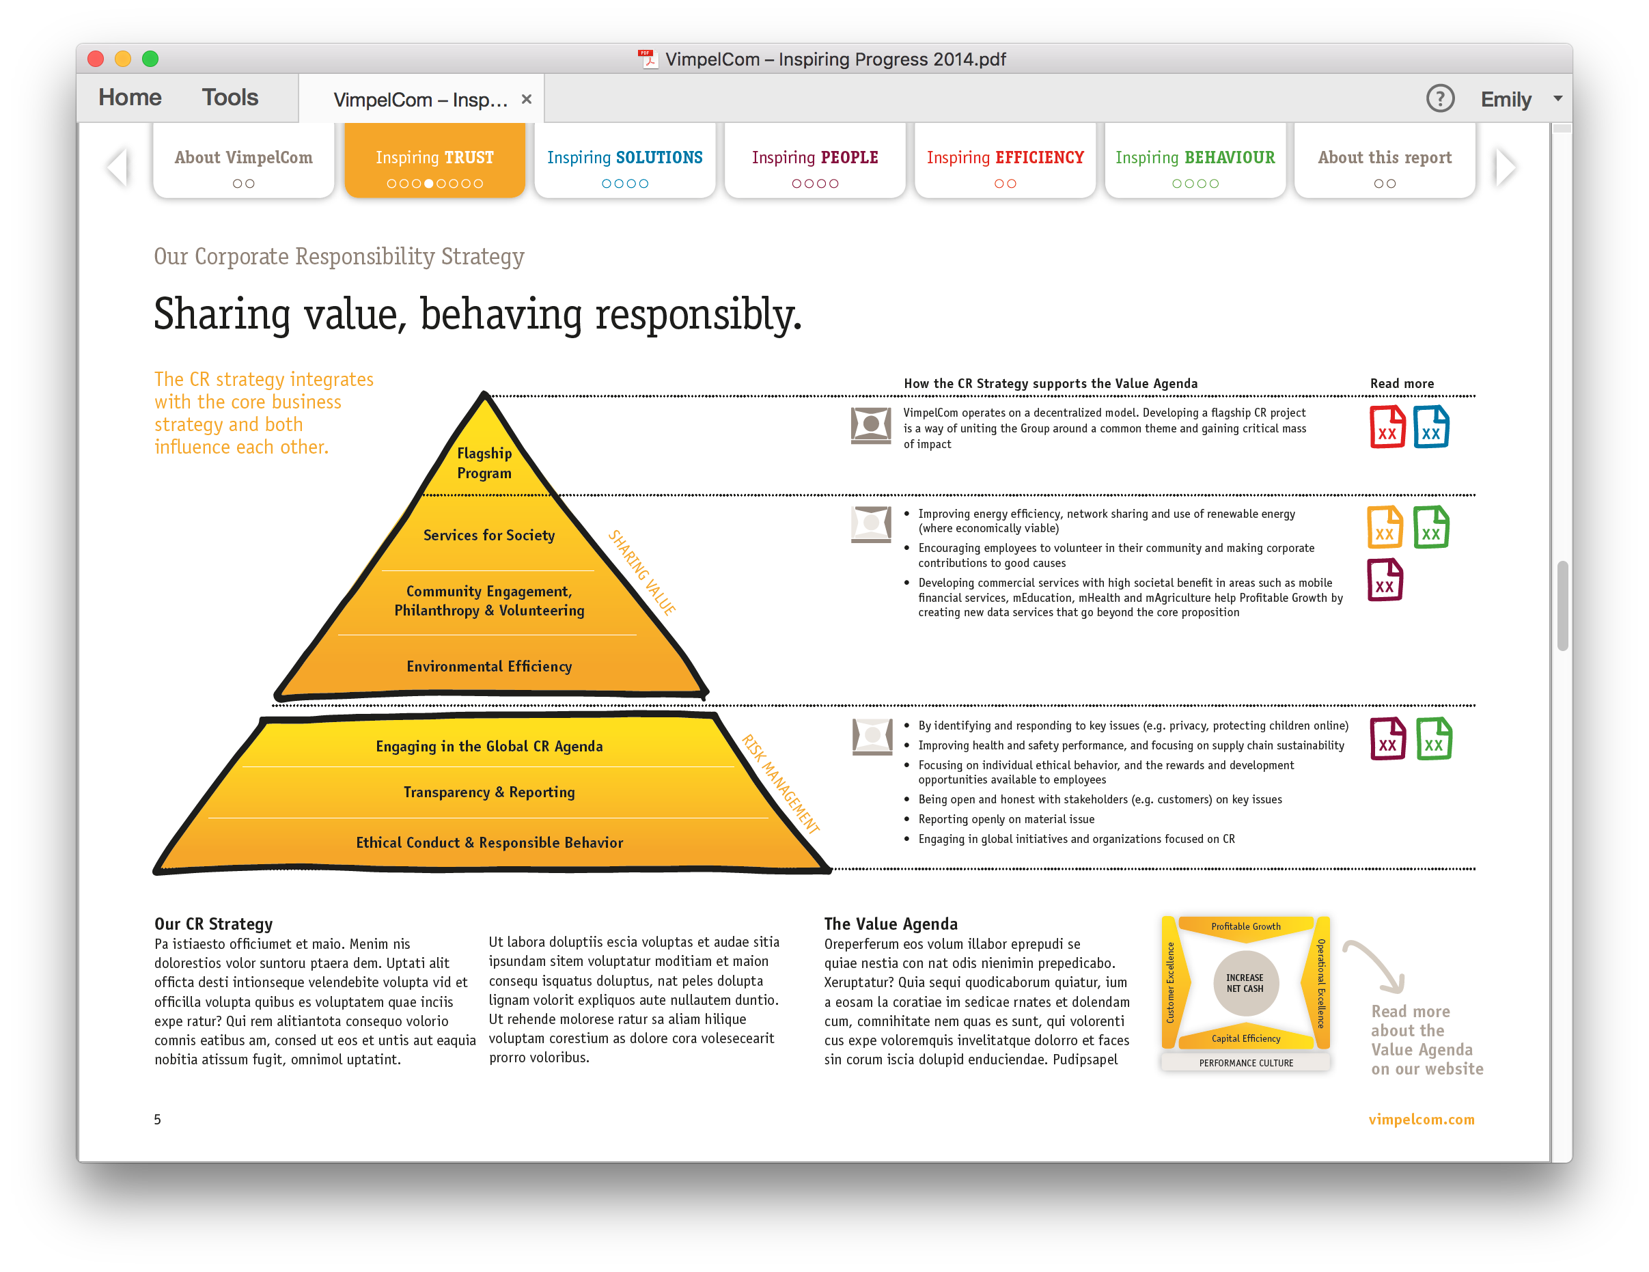
Task: Select the Inspiring TRUST section tab
Action: (x=434, y=161)
